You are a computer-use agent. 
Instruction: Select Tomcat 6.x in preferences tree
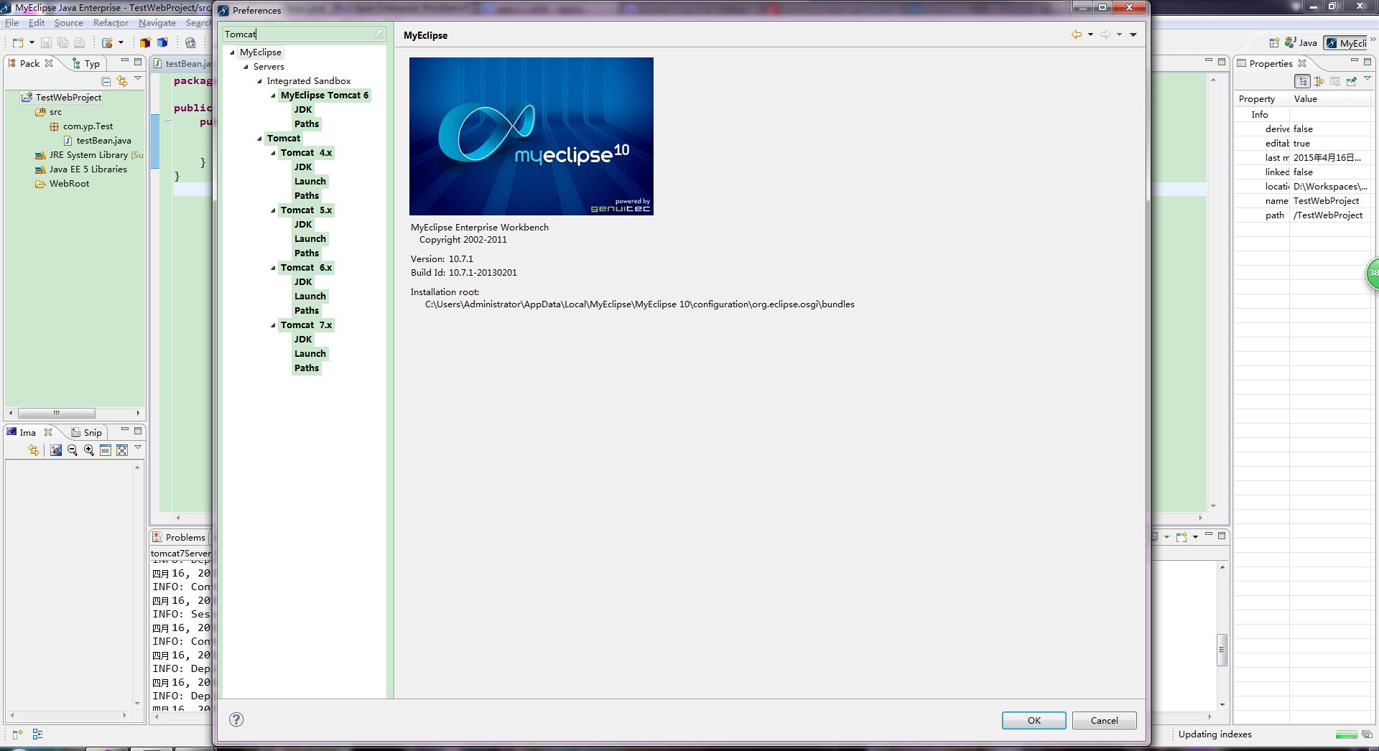pos(306,268)
